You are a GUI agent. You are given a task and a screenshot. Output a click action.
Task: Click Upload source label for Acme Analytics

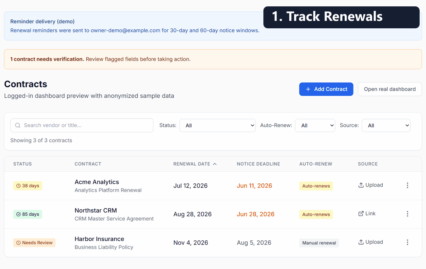tap(374, 185)
